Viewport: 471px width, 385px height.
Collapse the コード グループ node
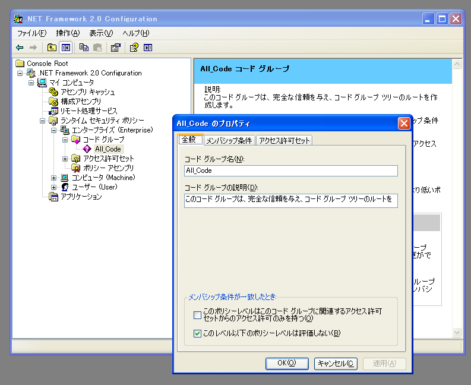[65, 140]
